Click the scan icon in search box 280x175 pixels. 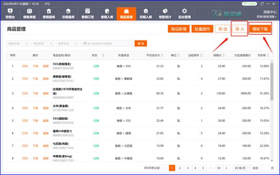[85, 43]
